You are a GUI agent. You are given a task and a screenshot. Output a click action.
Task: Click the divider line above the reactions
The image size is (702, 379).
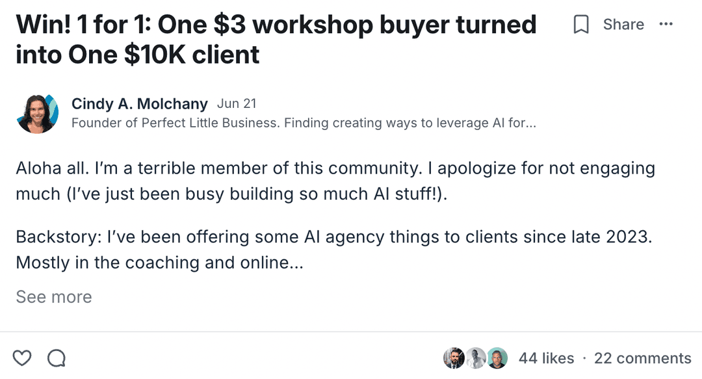pos(351,332)
